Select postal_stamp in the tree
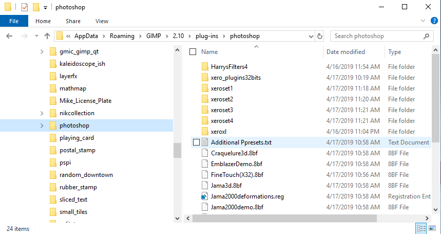Screen dimensions: 441x234 pyautogui.click(x=78, y=150)
